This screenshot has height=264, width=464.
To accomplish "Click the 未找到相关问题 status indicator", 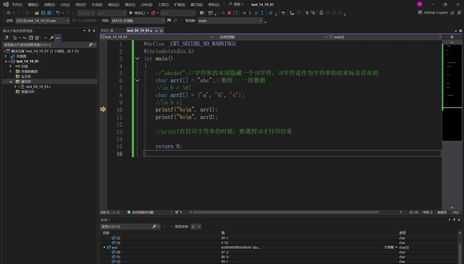I will tap(141, 212).
